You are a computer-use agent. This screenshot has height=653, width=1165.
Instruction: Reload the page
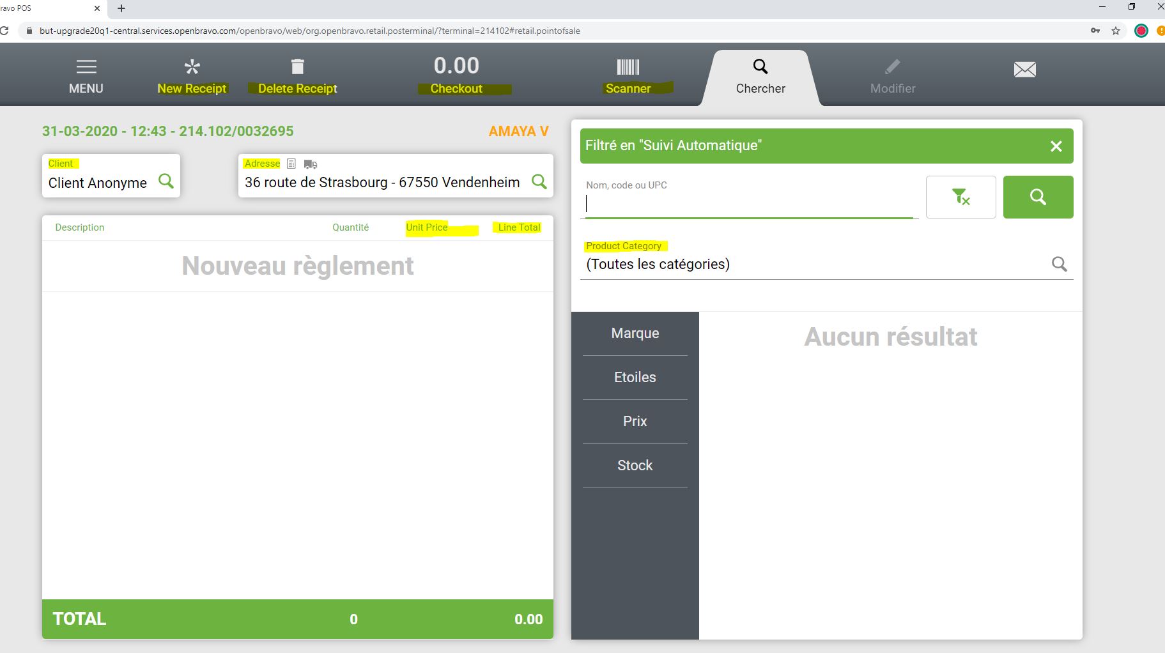pos(4,31)
